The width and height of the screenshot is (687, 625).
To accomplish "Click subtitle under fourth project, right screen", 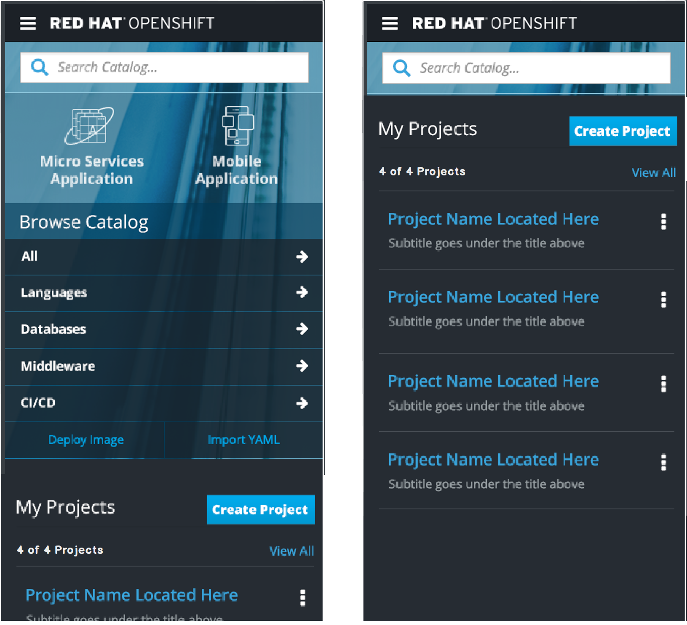I will click(x=487, y=484).
